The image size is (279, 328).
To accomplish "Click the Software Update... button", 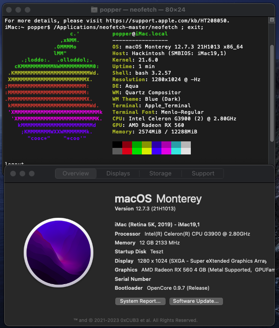I will pos(196,301).
